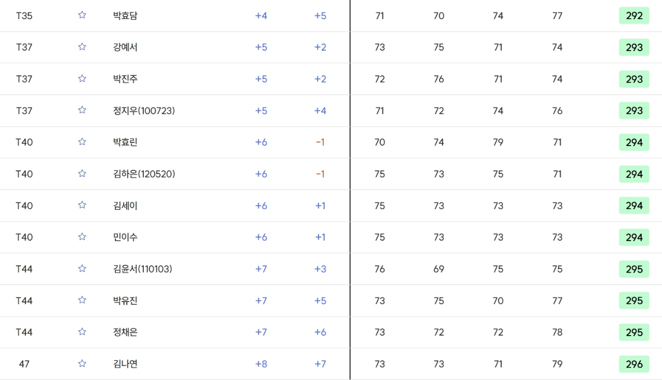Favorite player 박효담 with star icon

click(x=82, y=15)
